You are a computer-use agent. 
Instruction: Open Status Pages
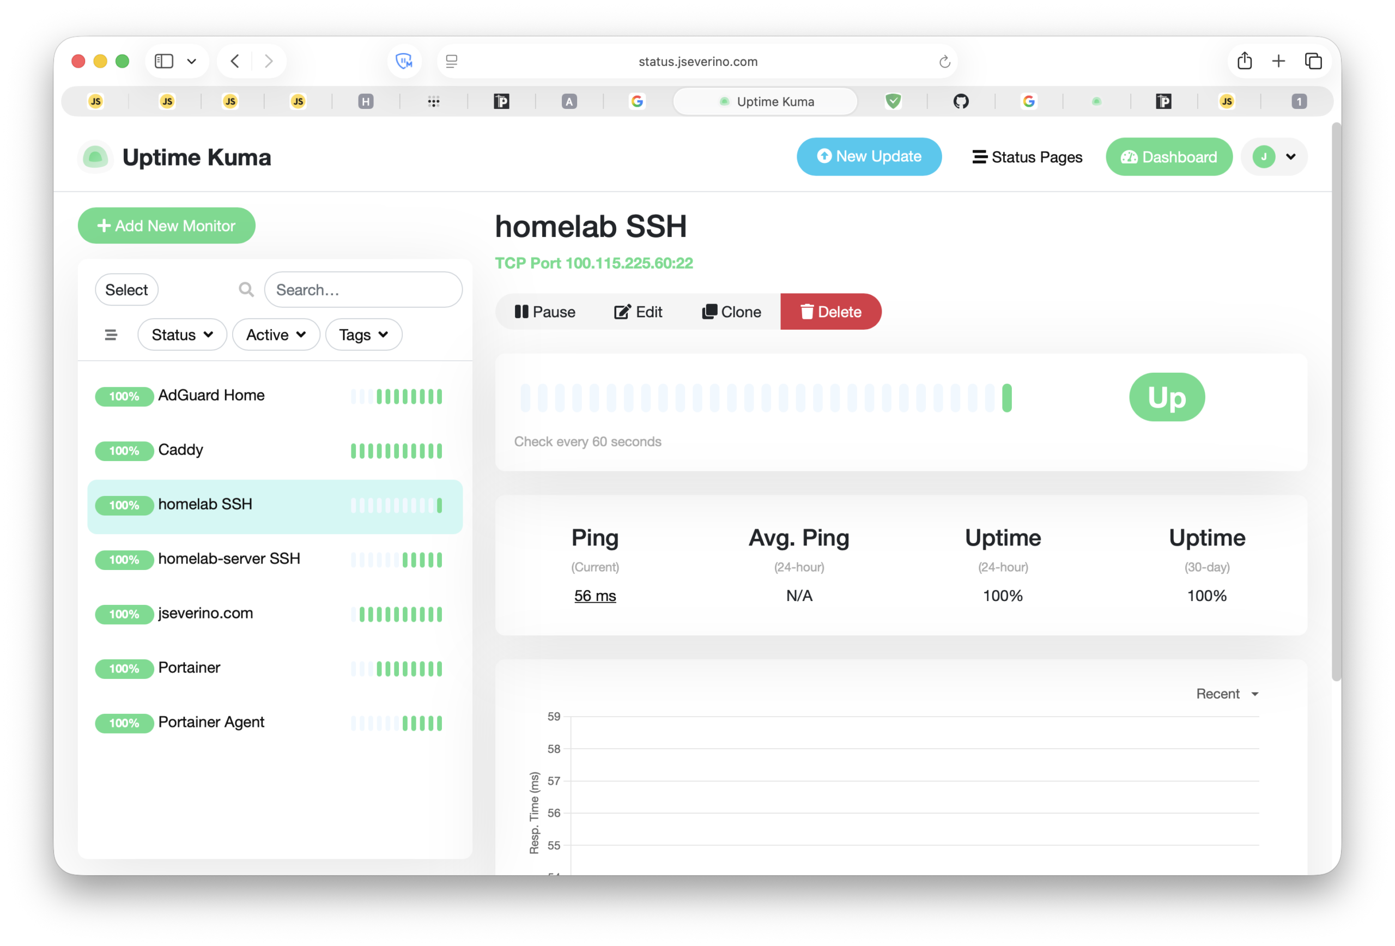click(x=1027, y=156)
